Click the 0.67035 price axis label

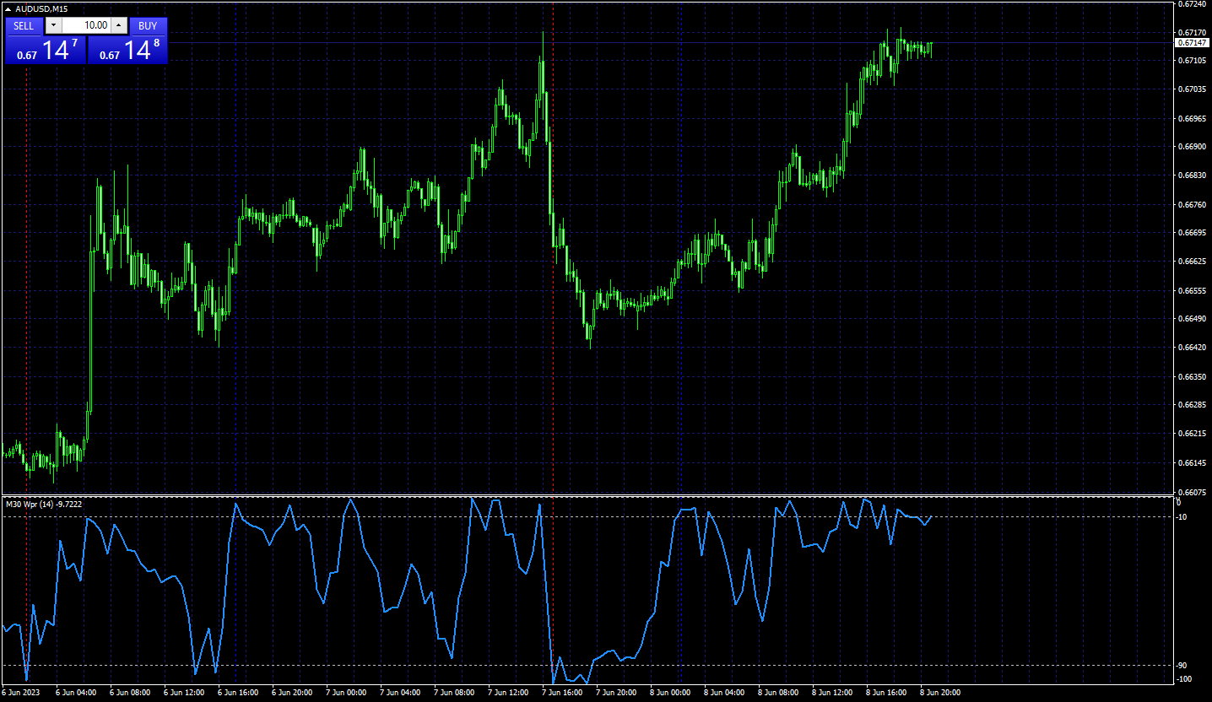point(1192,89)
